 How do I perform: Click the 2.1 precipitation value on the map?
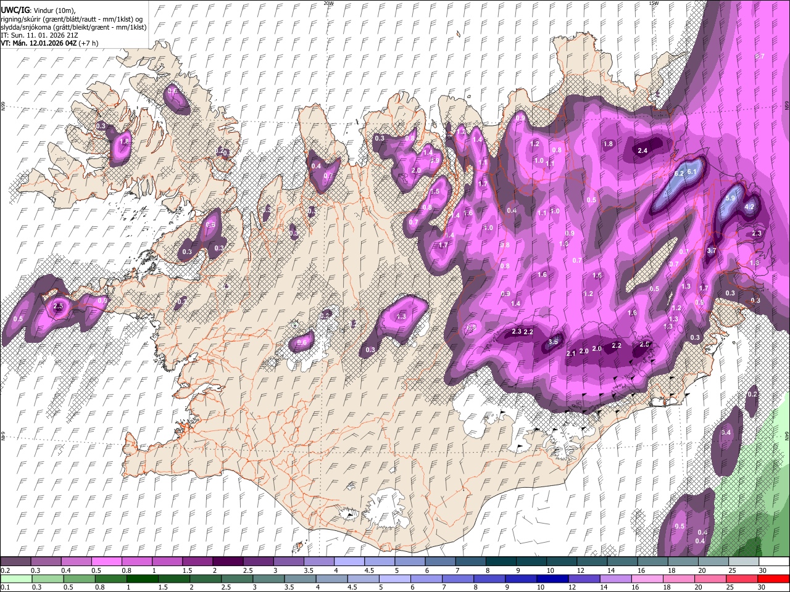point(571,353)
